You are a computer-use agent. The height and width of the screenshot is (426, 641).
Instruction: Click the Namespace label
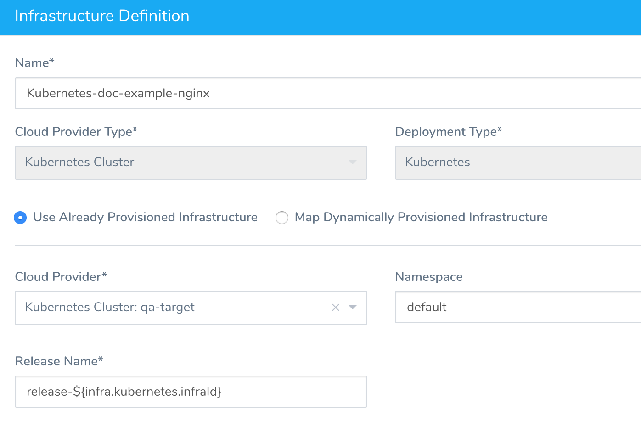[429, 277]
